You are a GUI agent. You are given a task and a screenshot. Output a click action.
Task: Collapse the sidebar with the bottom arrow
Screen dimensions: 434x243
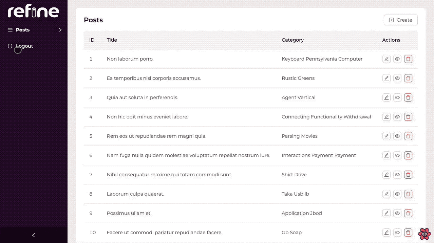[x=33, y=235]
